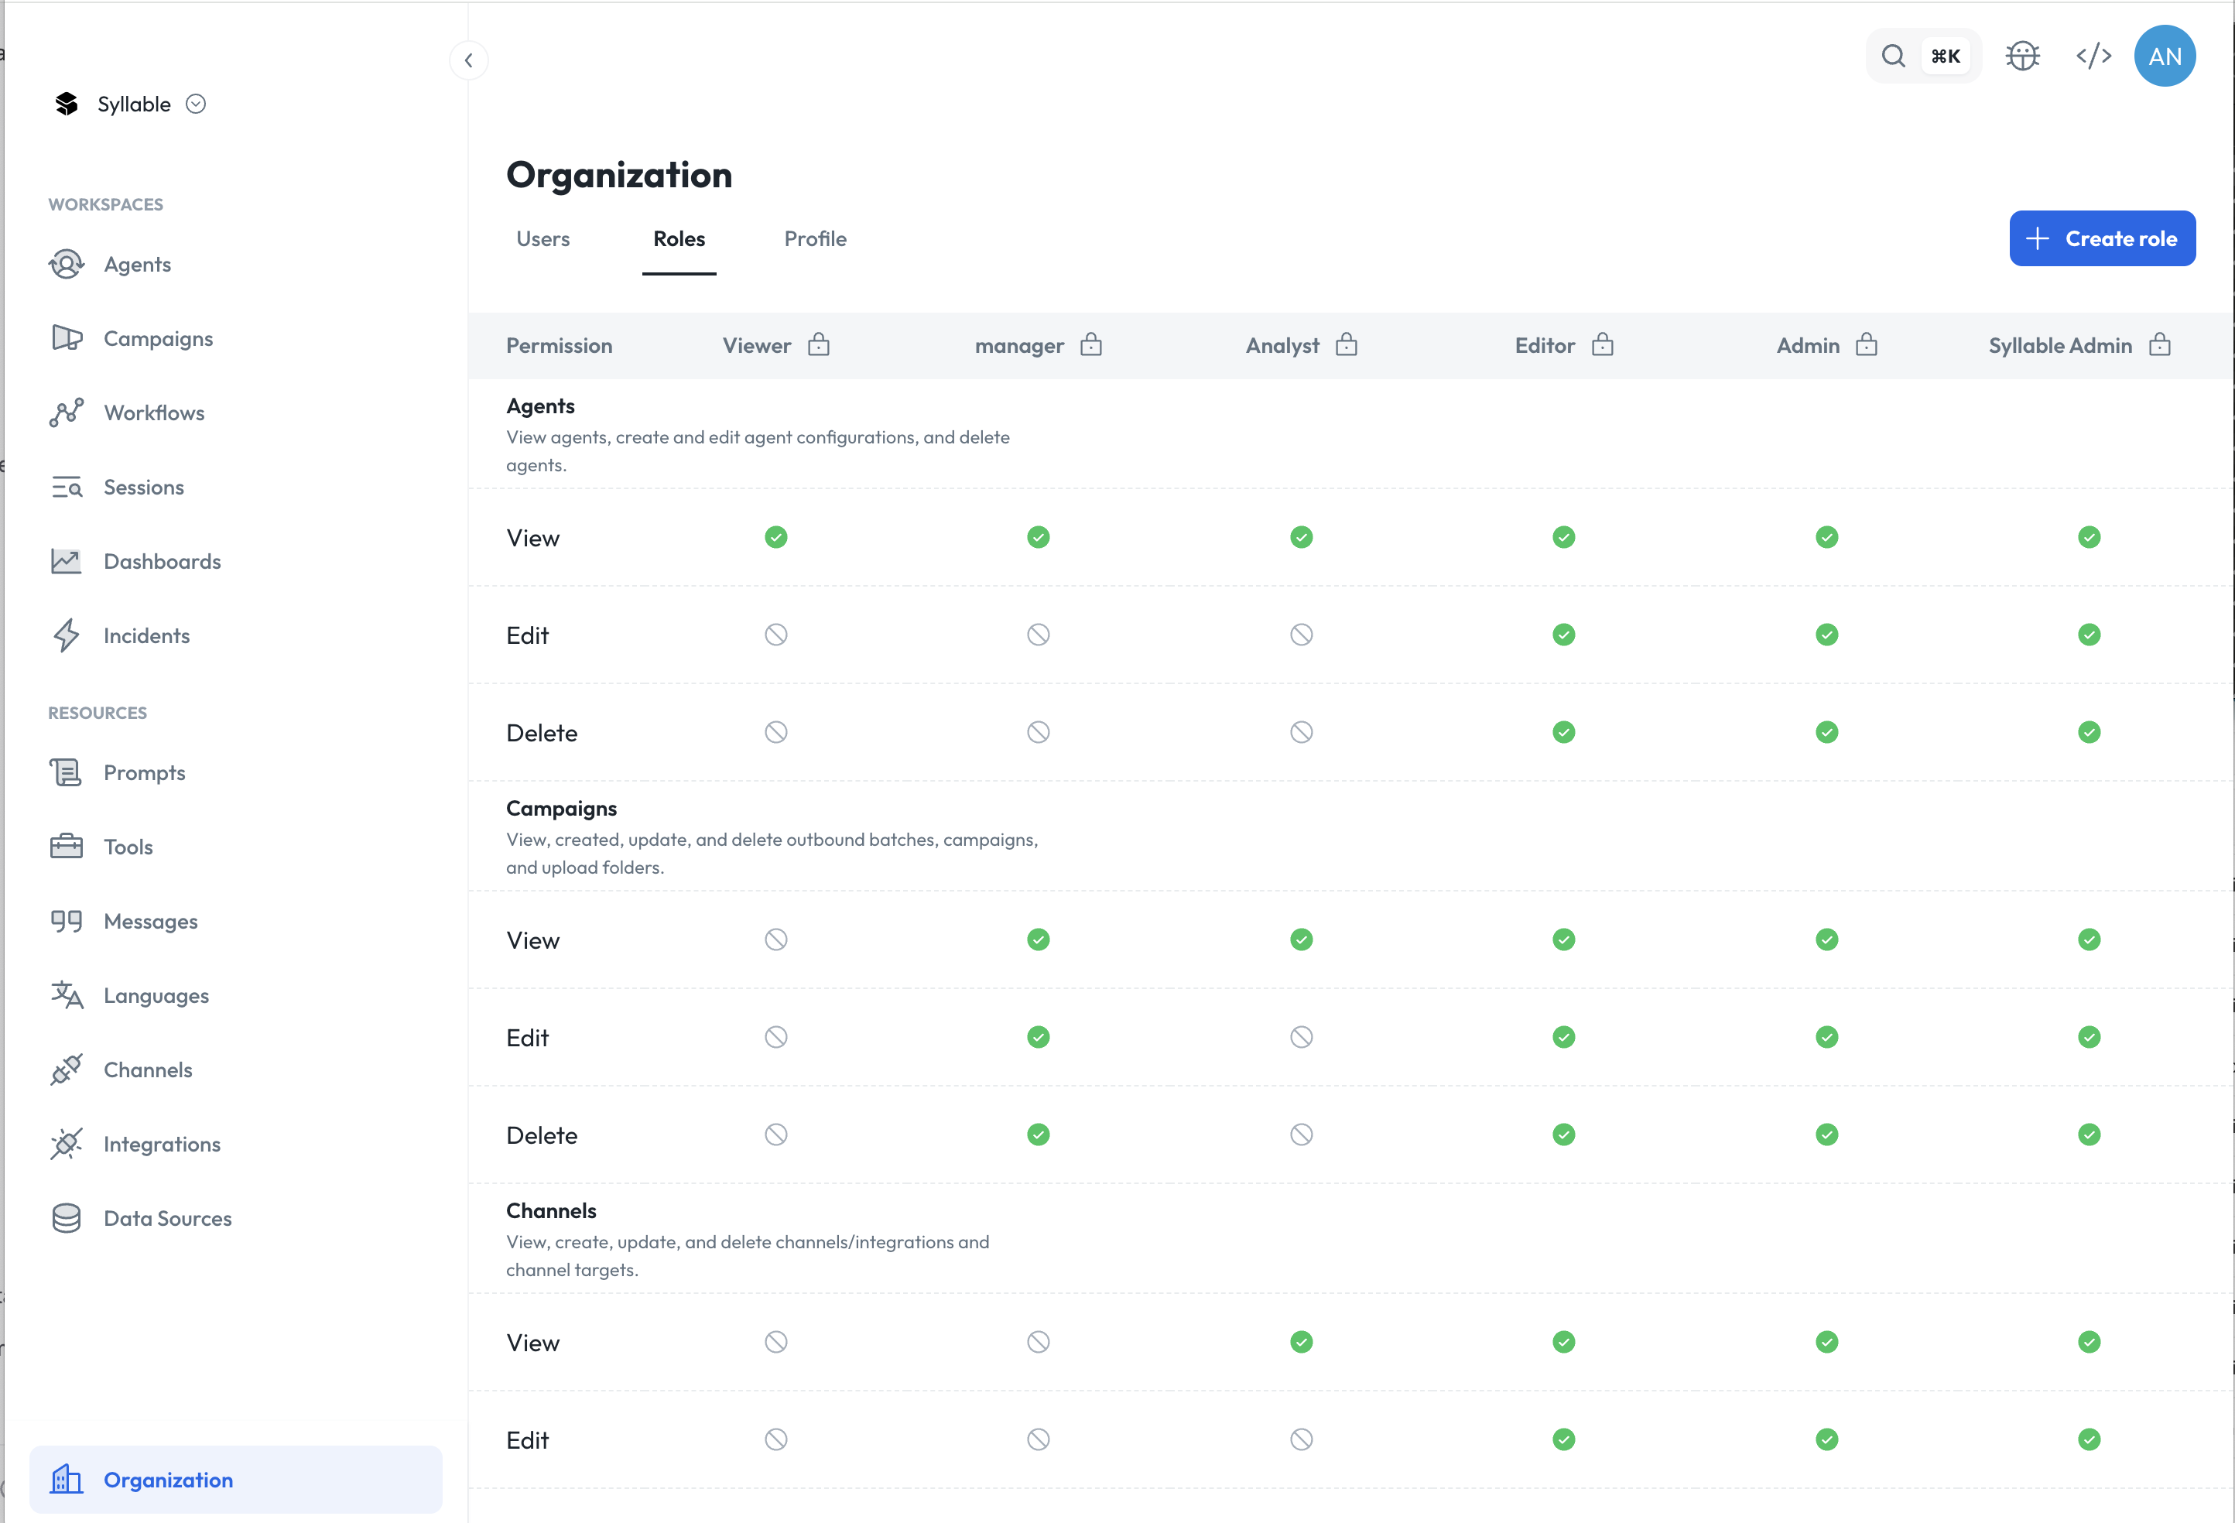
Task: Open the Languages translate icon
Action: coord(67,995)
